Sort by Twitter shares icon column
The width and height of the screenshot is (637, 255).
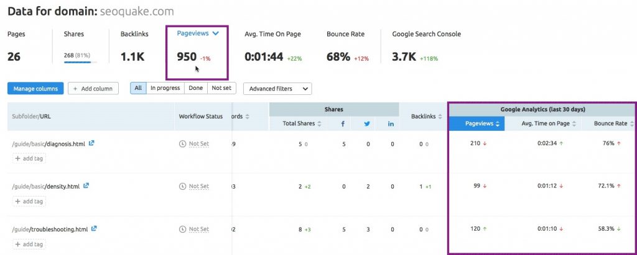coord(367,123)
